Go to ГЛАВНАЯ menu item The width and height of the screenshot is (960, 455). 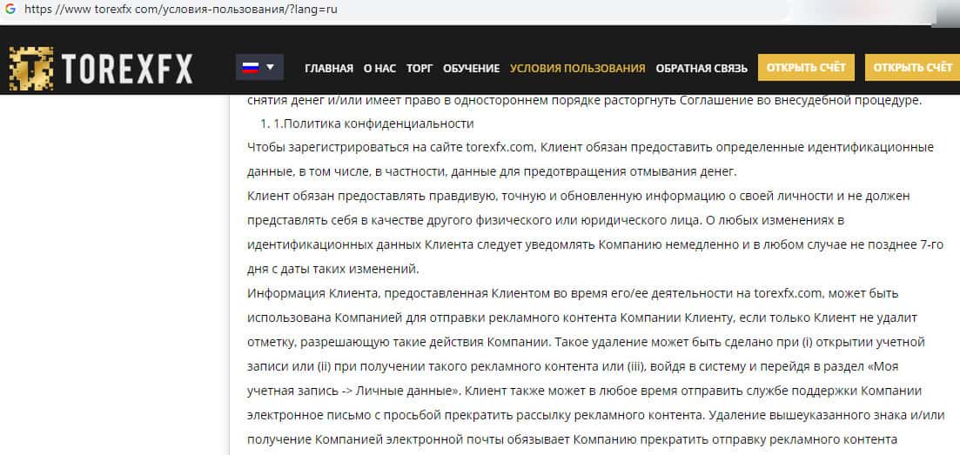[329, 68]
